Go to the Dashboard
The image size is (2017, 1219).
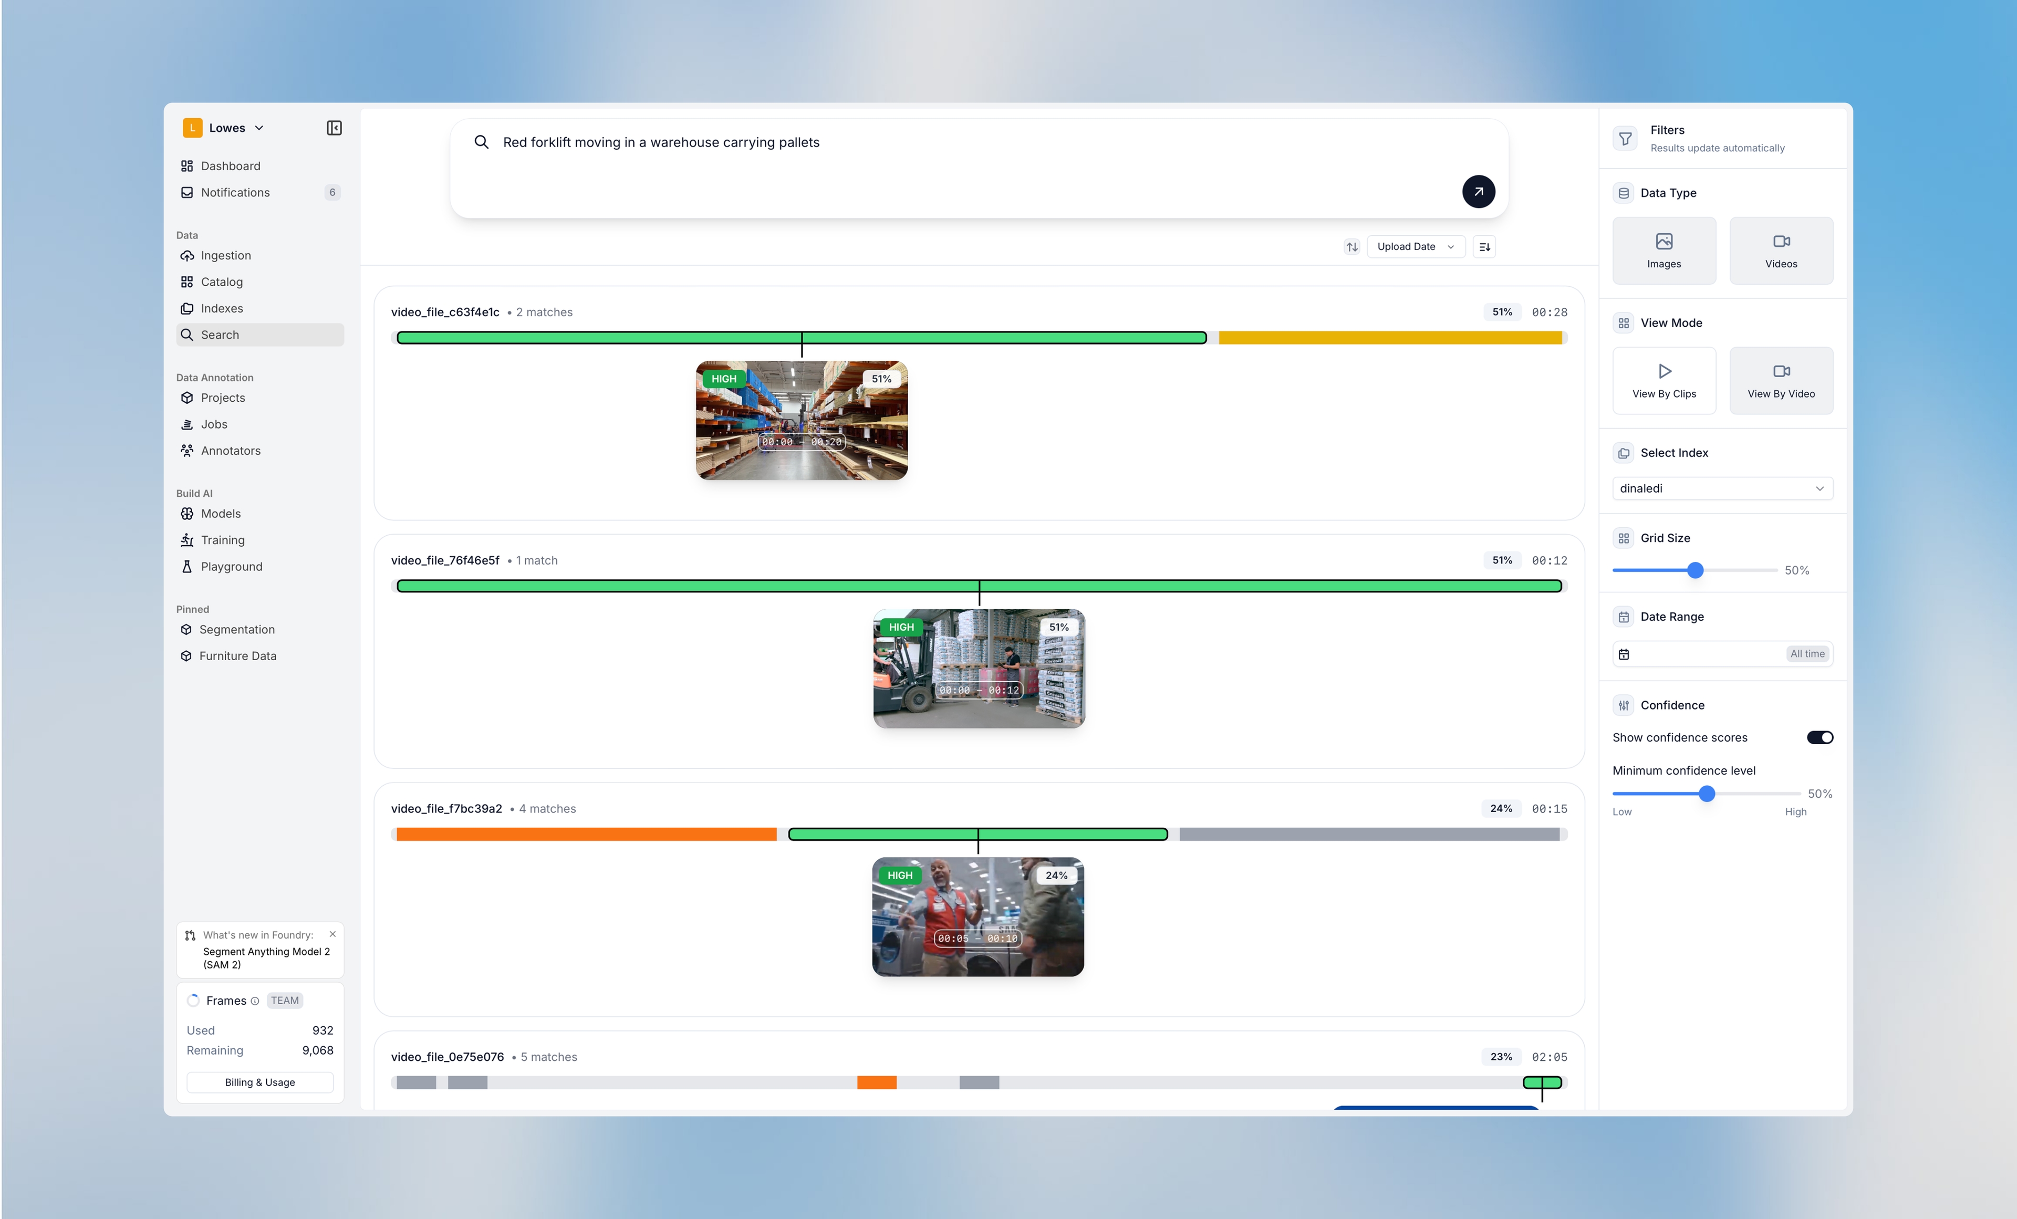point(230,165)
